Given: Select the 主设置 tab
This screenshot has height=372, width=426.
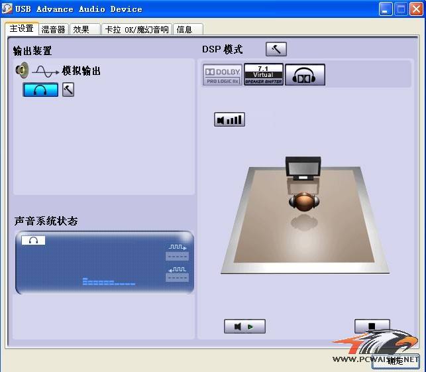Looking at the screenshot, I should click(21, 29).
